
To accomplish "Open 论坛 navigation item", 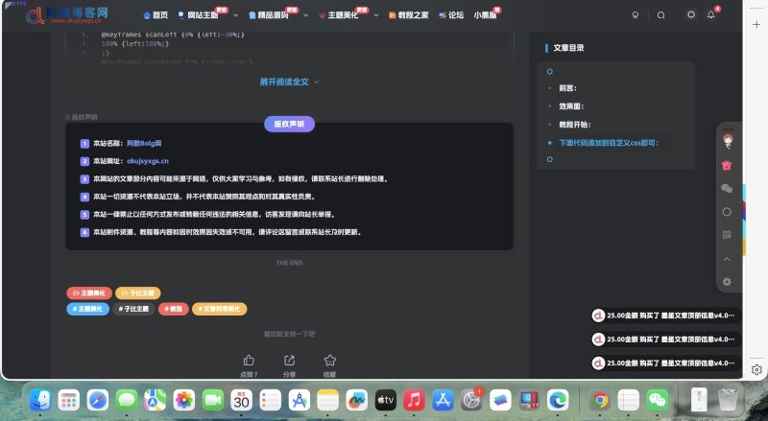I will click(451, 15).
